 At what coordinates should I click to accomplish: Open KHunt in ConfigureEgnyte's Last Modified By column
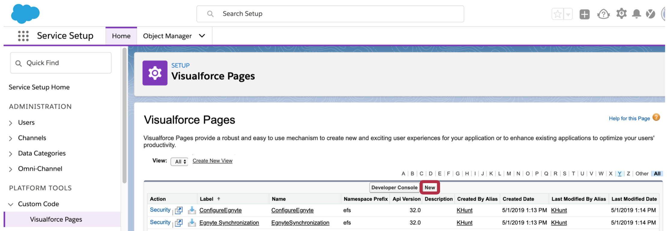559,210
